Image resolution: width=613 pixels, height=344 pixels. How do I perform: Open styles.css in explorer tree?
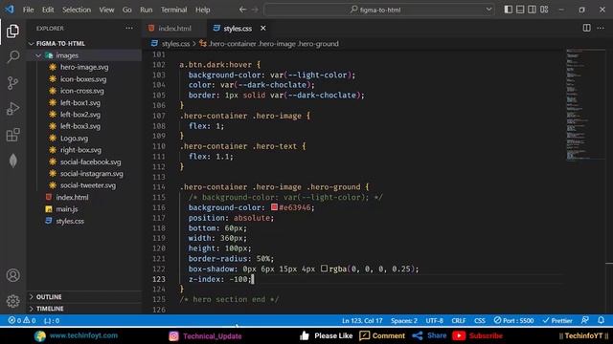(70, 221)
